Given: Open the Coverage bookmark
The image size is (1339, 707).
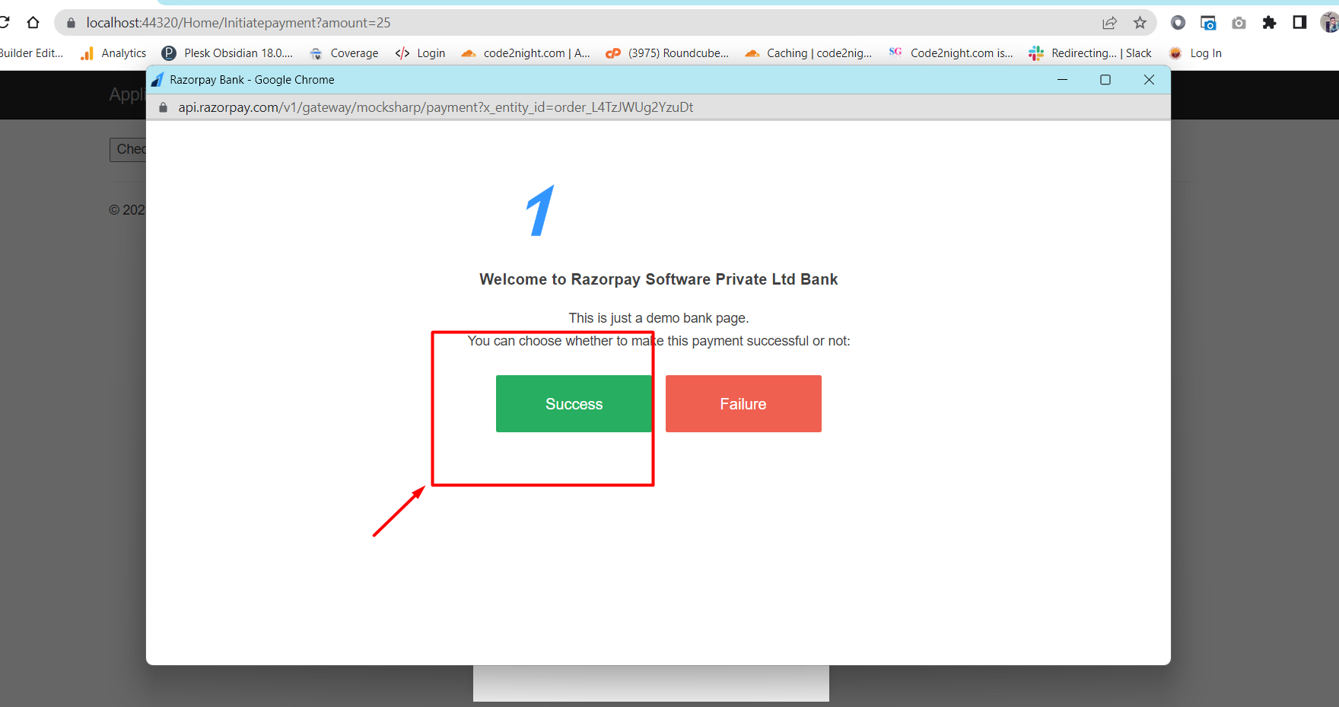Looking at the screenshot, I should pos(344,53).
